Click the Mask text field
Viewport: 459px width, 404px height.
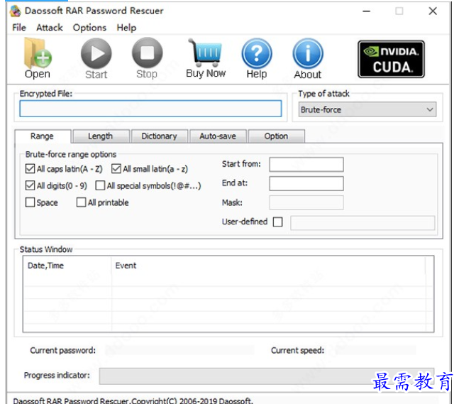306,203
